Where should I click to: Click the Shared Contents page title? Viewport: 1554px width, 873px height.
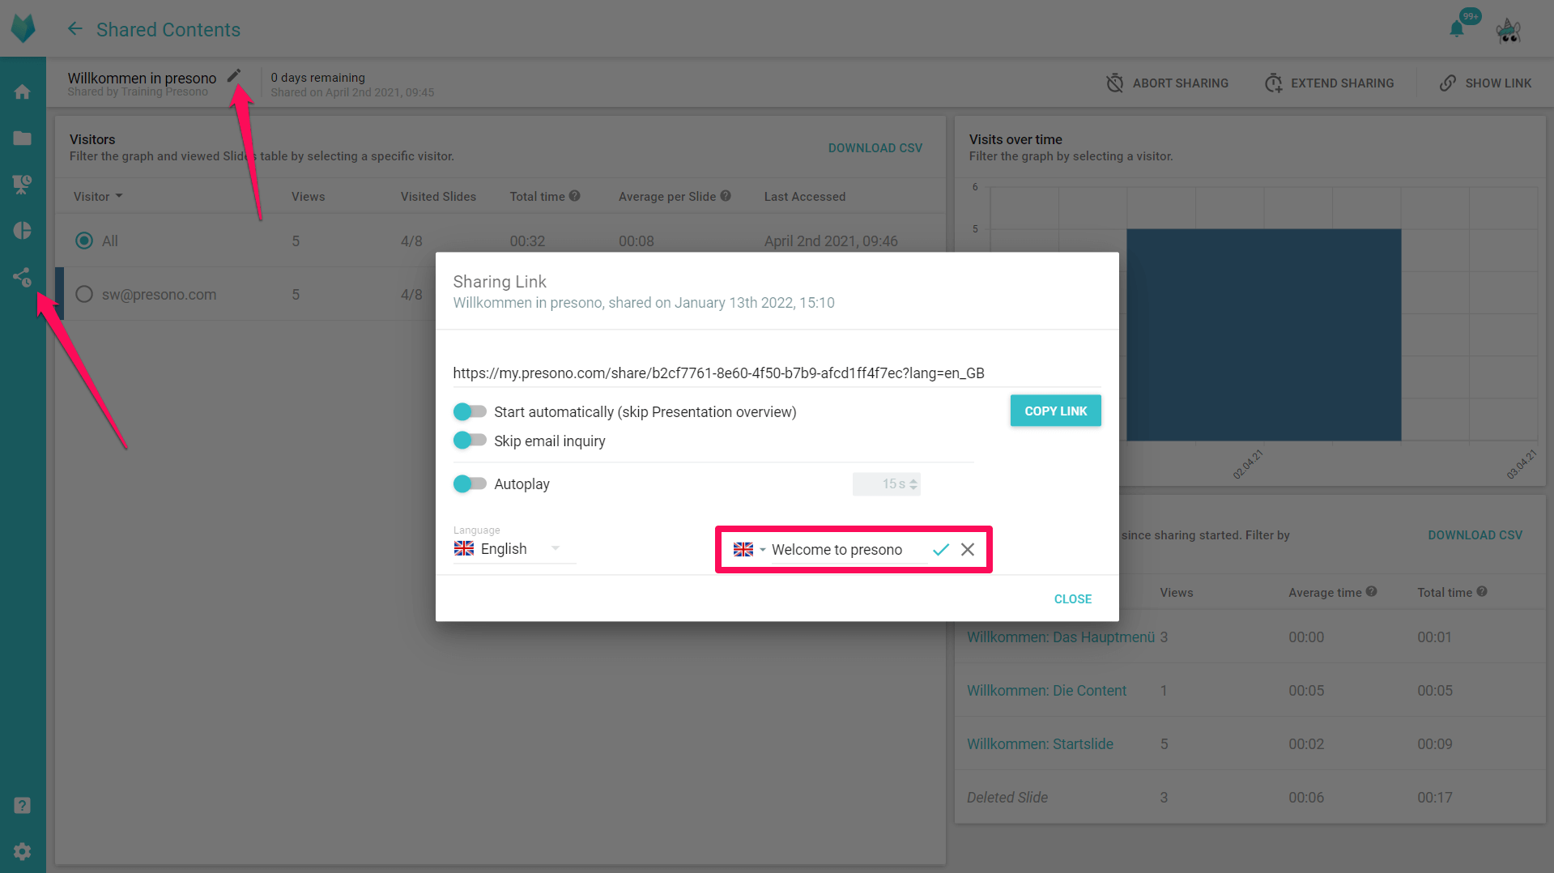[x=168, y=30]
